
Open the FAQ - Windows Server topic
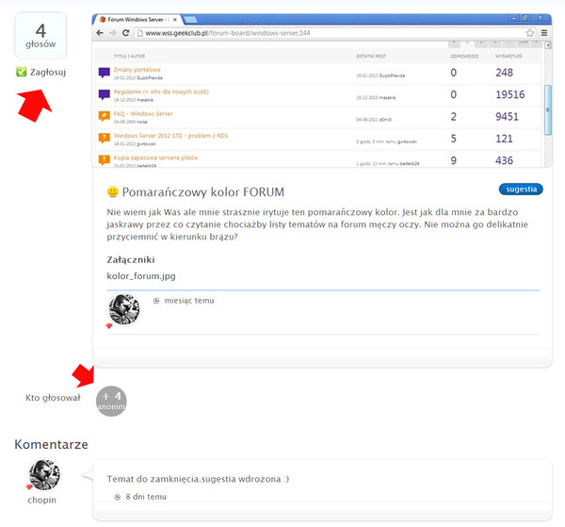(x=143, y=114)
